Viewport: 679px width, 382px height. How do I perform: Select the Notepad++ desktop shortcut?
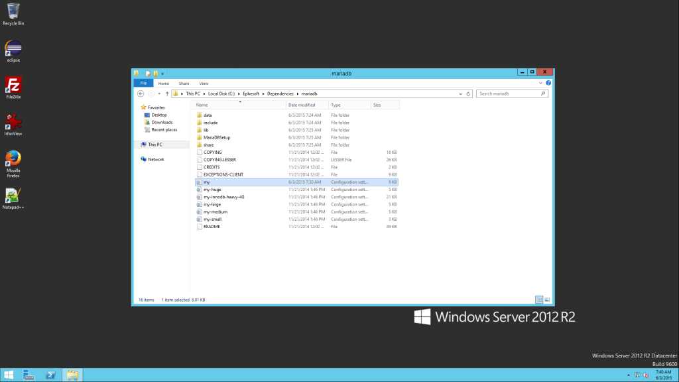pyautogui.click(x=13, y=199)
